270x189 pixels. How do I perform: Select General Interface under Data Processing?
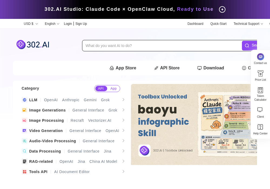click(x=83, y=151)
